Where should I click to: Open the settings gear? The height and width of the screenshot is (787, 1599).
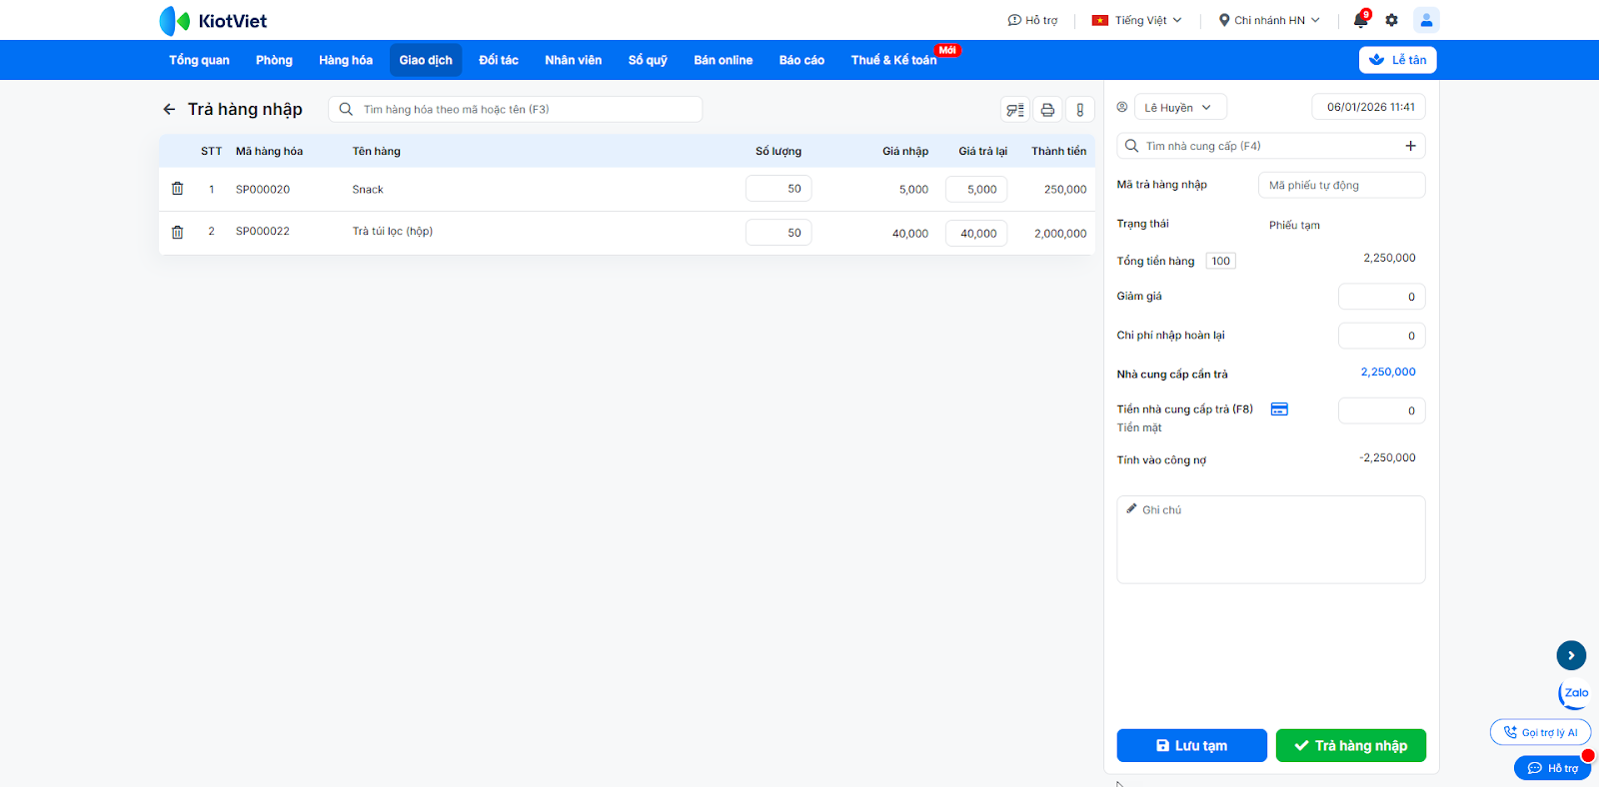point(1391,20)
